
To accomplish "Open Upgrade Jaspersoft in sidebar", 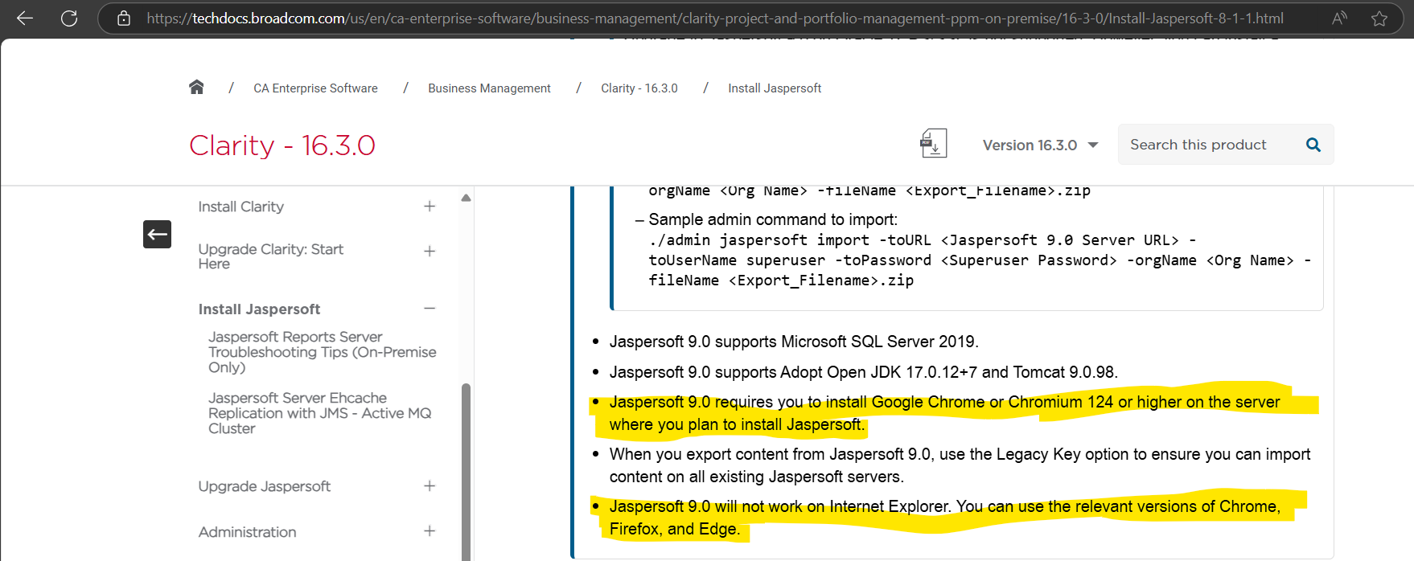I will pyautogui.click(x=265, y=486).
